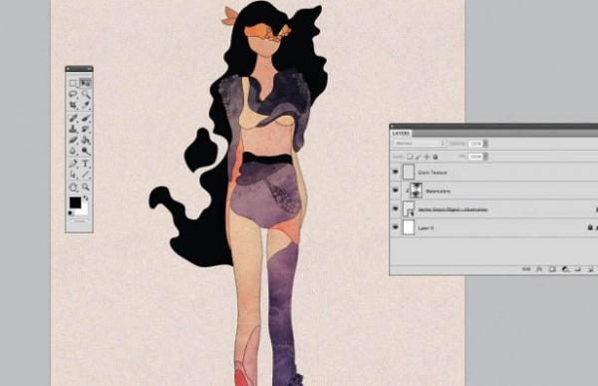Select the Zoom tool in toolbox
The width and height of the screenshot is (598, 386).
tap(86, 187)
